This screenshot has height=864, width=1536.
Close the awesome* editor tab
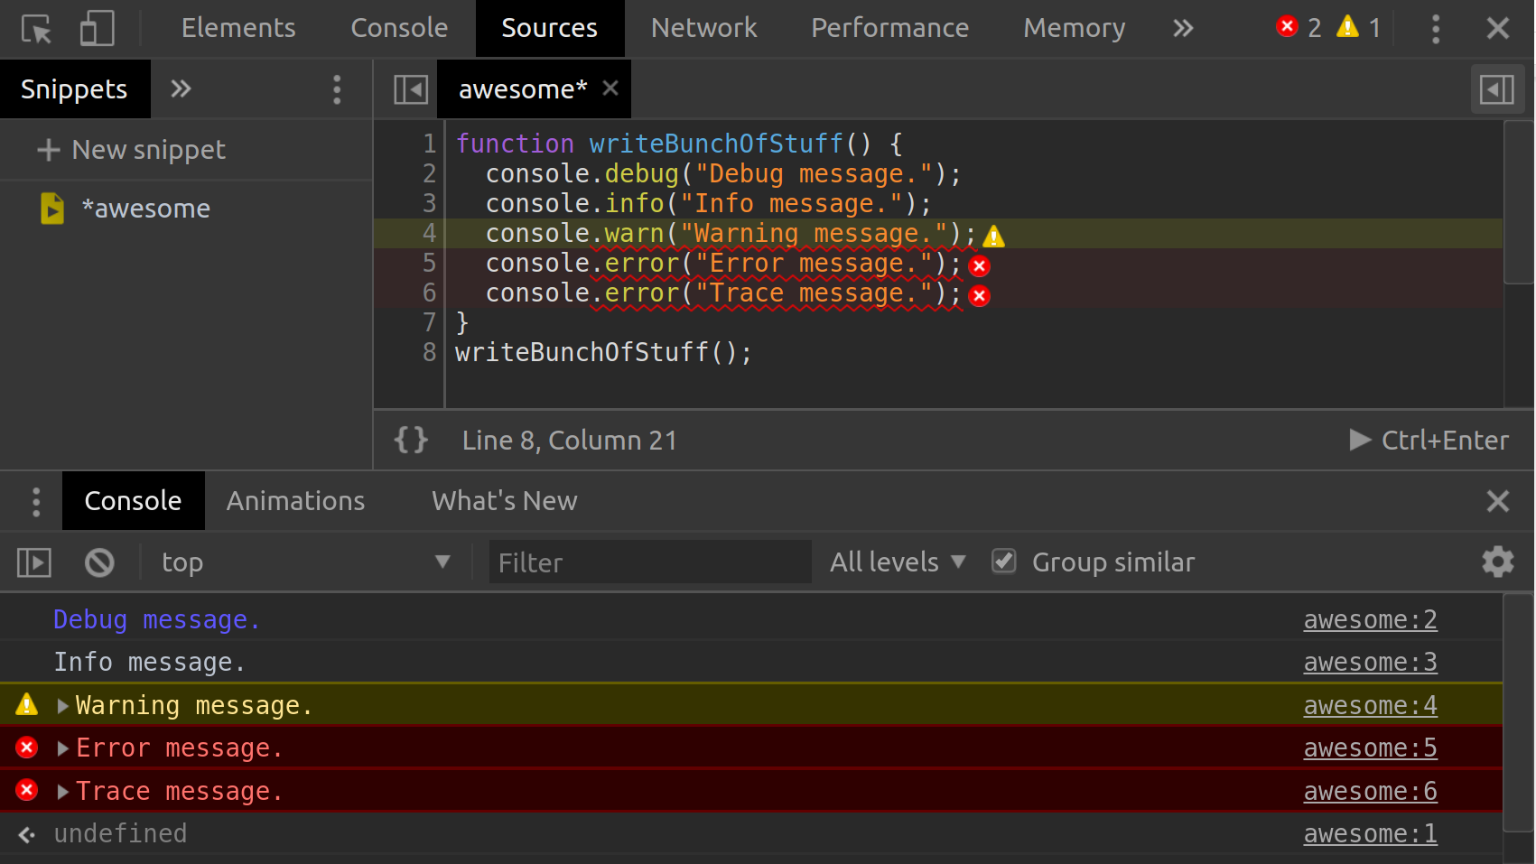click(x=610, y=88)
